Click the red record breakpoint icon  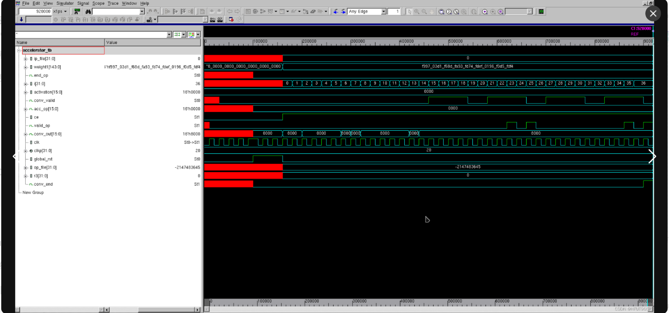[231, 20]
